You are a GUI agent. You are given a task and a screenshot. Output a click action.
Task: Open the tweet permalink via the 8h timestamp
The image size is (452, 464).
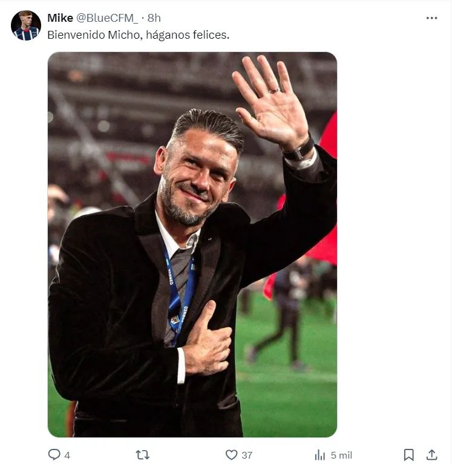pyautogui.click(x=154, y=18)
